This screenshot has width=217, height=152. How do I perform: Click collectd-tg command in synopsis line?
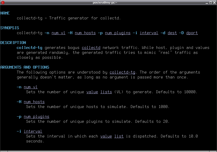coord(30,33)
